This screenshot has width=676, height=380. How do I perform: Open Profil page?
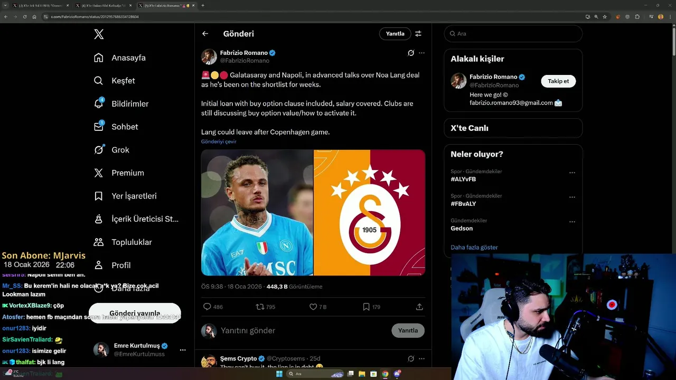point(112,265)
